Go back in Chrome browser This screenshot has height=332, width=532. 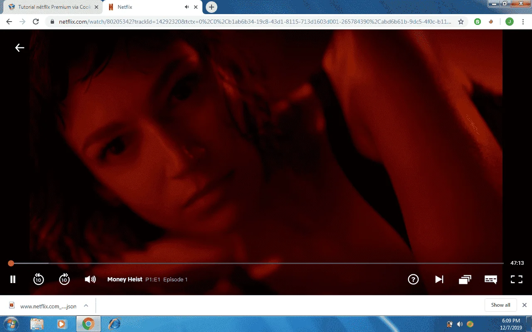9,22
